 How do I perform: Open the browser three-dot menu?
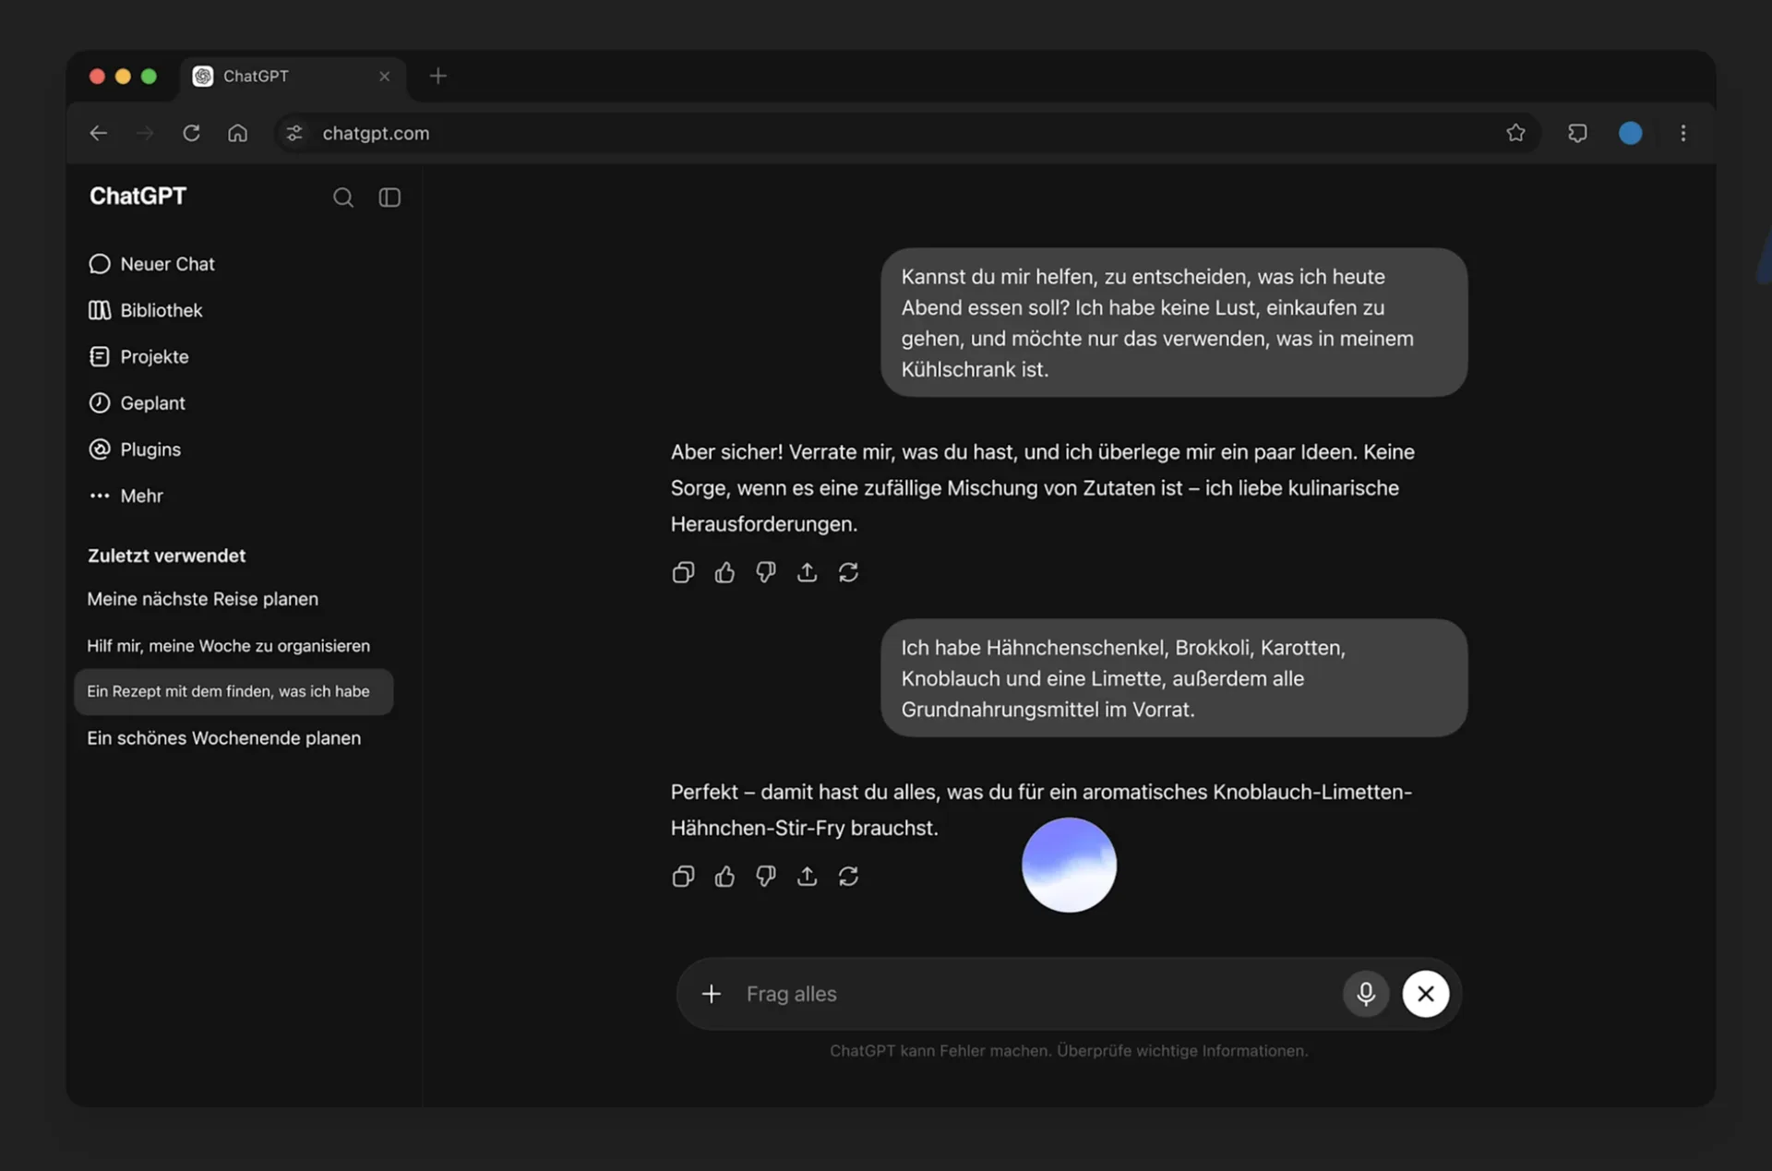[x=1683, y=133]
